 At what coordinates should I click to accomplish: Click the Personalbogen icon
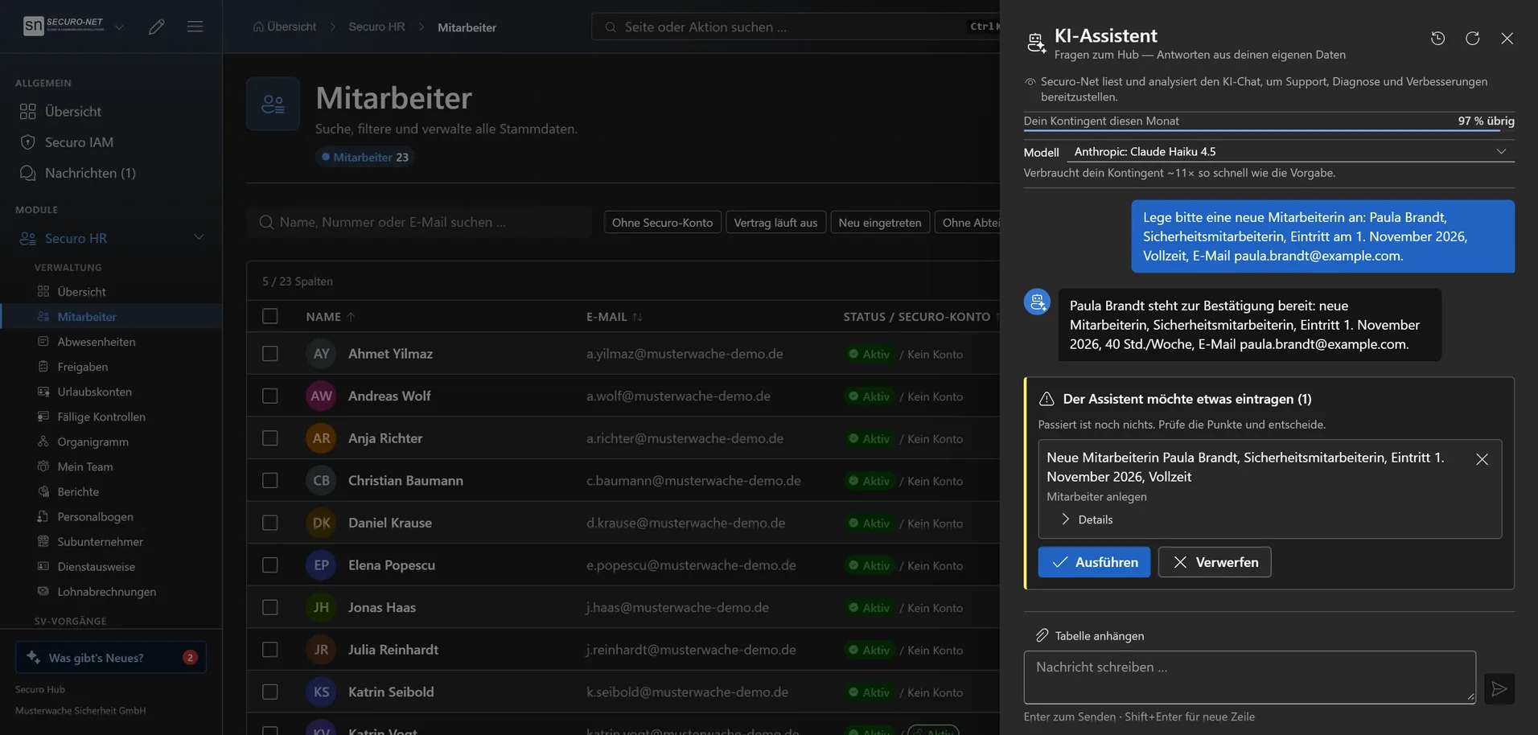[43, 516]
